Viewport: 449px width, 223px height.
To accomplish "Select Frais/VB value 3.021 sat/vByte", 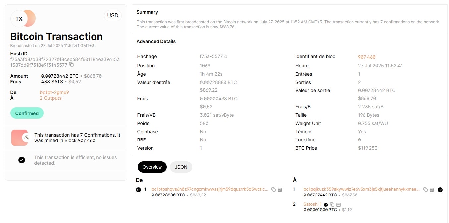I will 217,115.
